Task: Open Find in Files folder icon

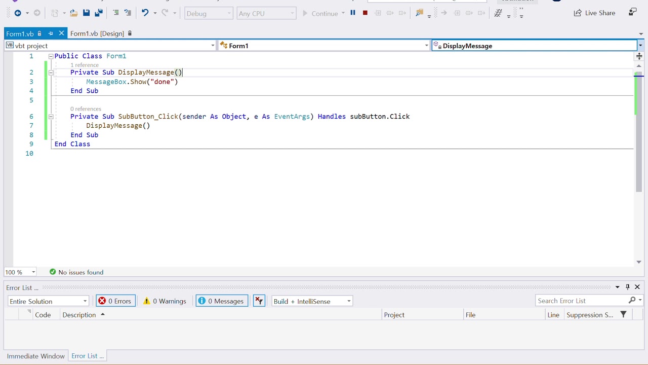Action: (x=419, y=13)
